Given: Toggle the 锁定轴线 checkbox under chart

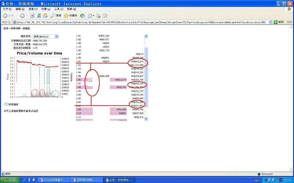Looking at the screenshot, I should click(6, 104).
